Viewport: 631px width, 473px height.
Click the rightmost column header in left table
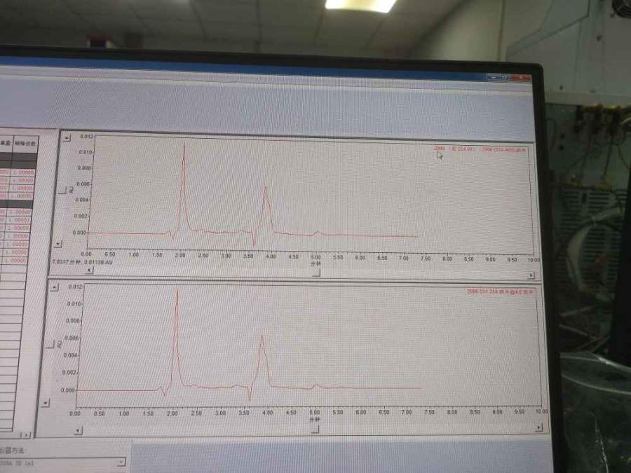(x=25, y=143)
